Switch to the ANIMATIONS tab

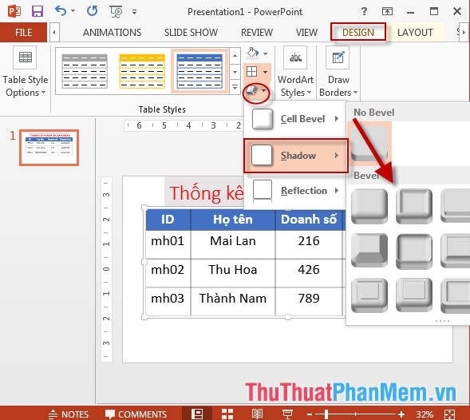tap(112, 33)
